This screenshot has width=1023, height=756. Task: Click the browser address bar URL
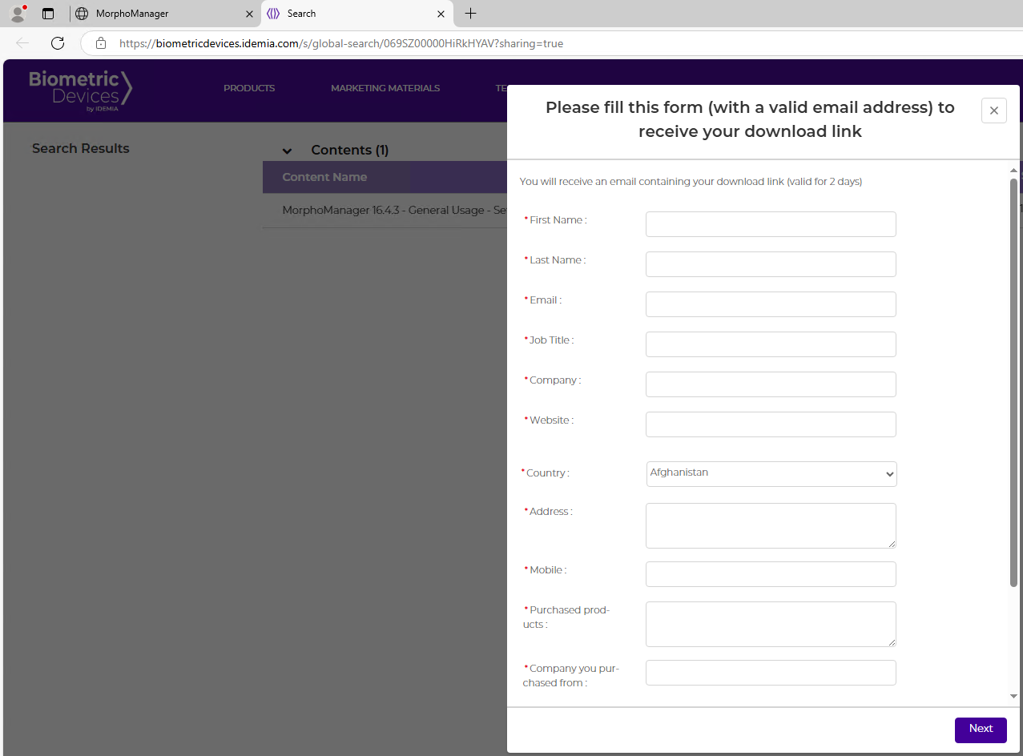341,43
